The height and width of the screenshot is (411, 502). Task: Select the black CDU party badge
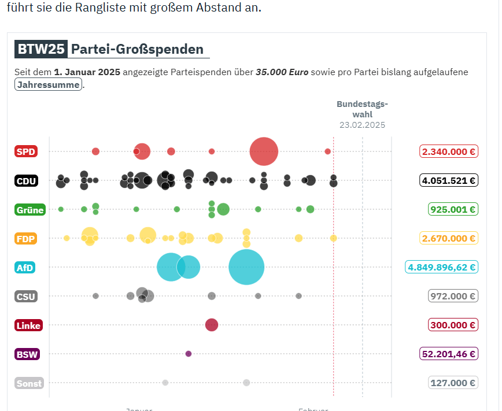[x=27, y=181]
